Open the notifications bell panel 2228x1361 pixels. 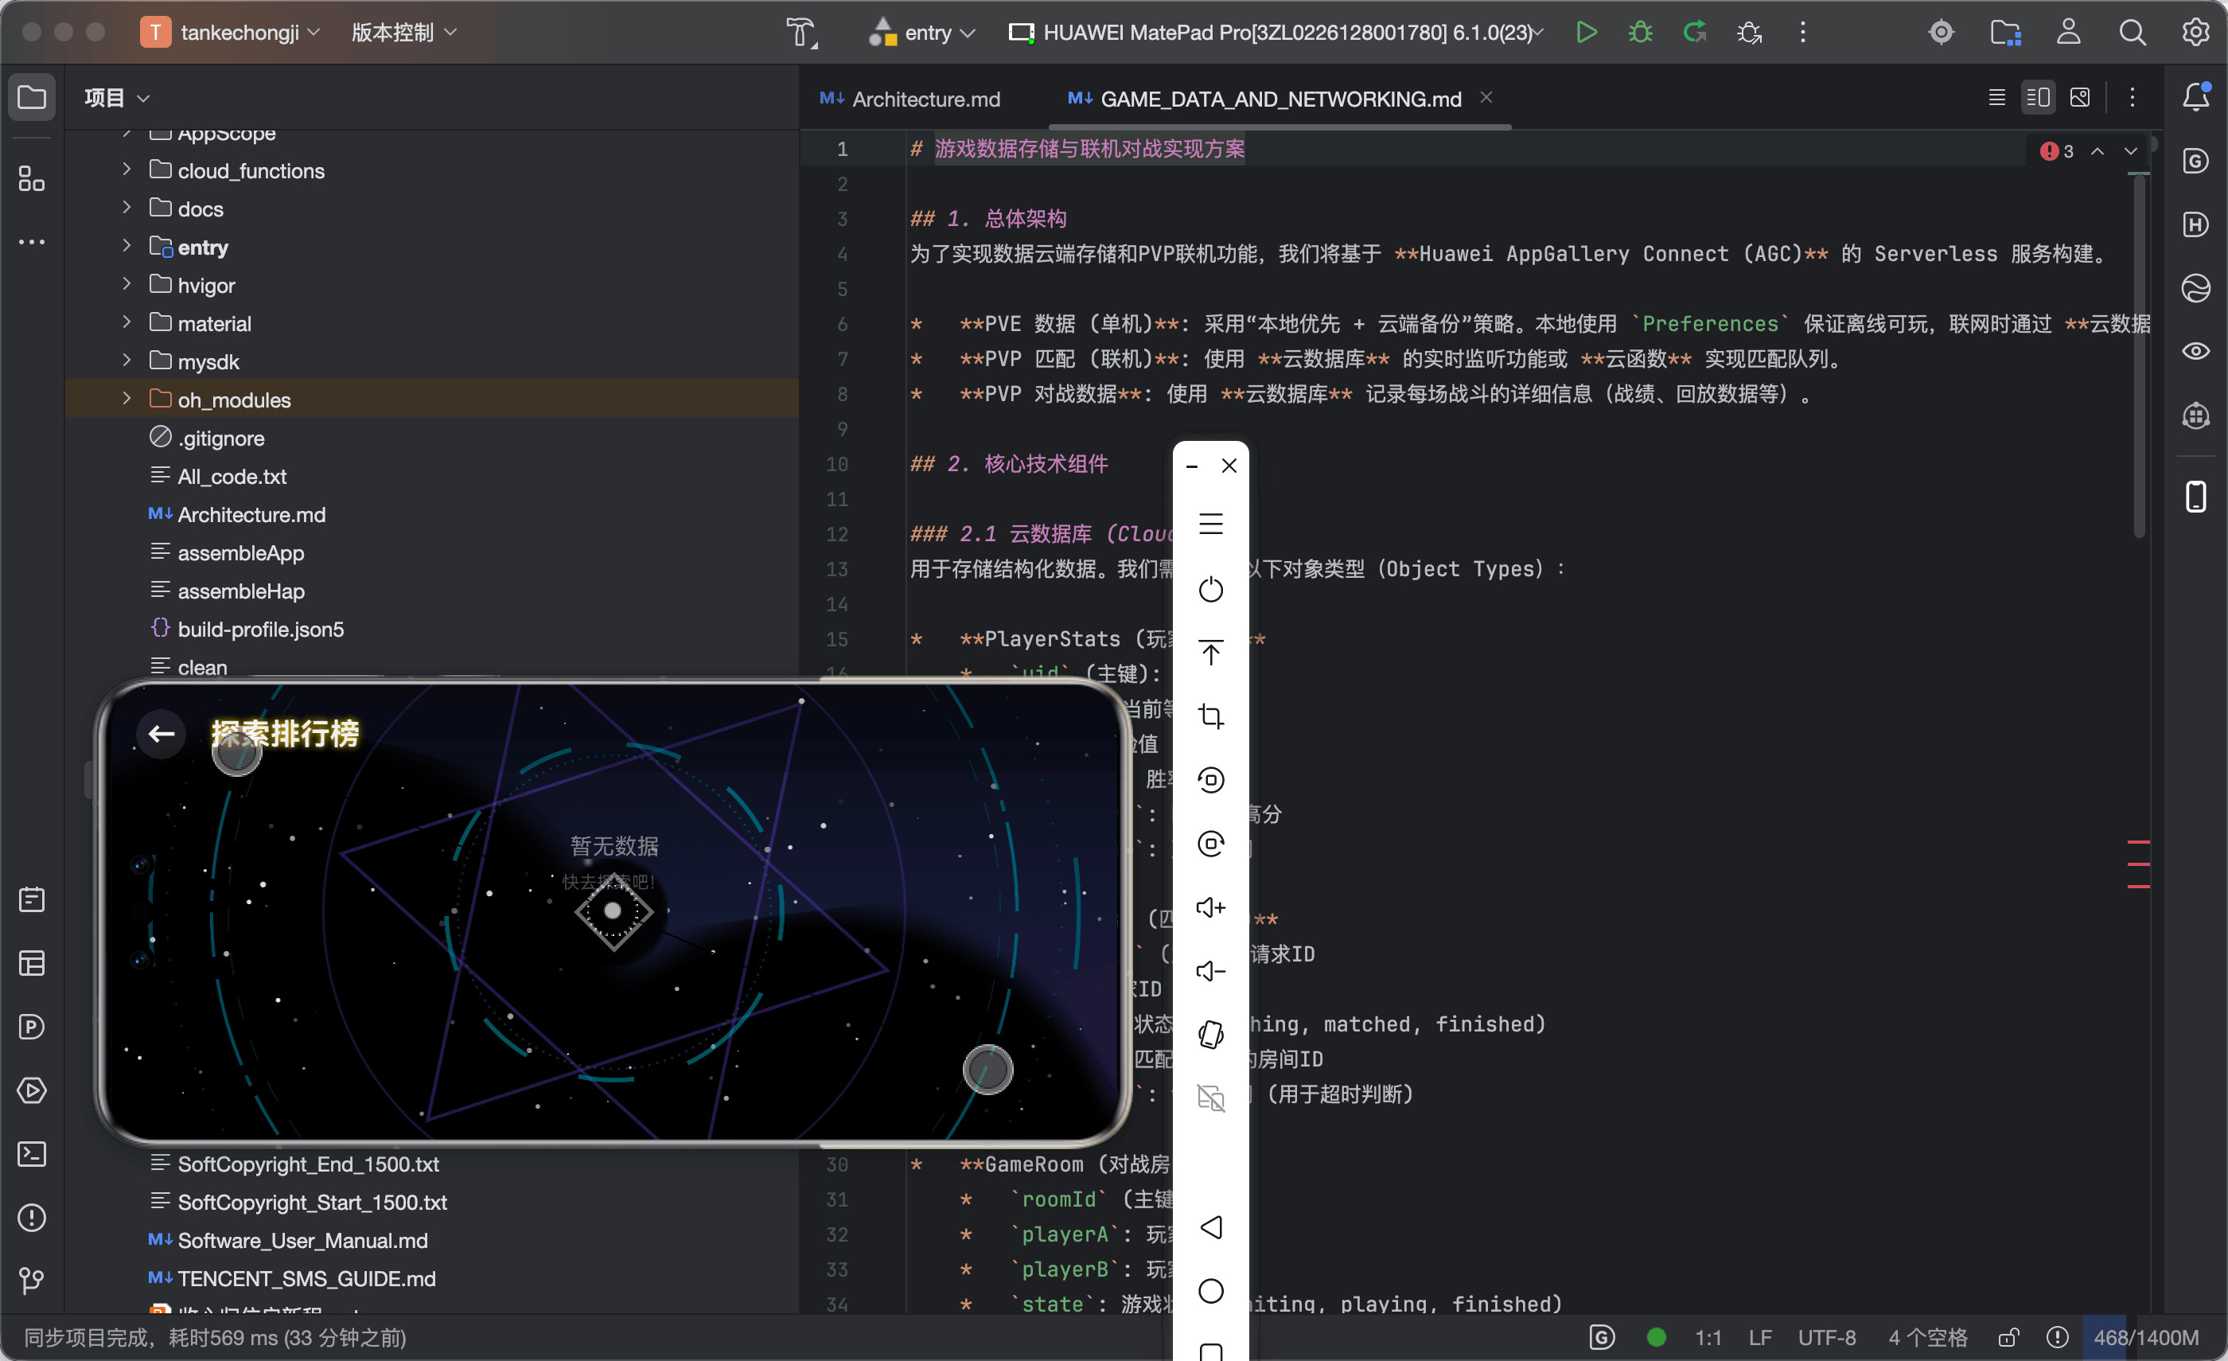(2195, 97)
